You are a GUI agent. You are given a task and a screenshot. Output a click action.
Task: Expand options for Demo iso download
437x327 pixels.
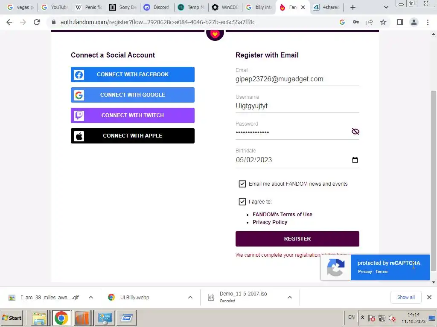[x=290, y=298]
